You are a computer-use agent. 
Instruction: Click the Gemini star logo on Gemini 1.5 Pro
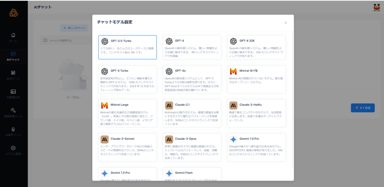click(x=105, y=174)
